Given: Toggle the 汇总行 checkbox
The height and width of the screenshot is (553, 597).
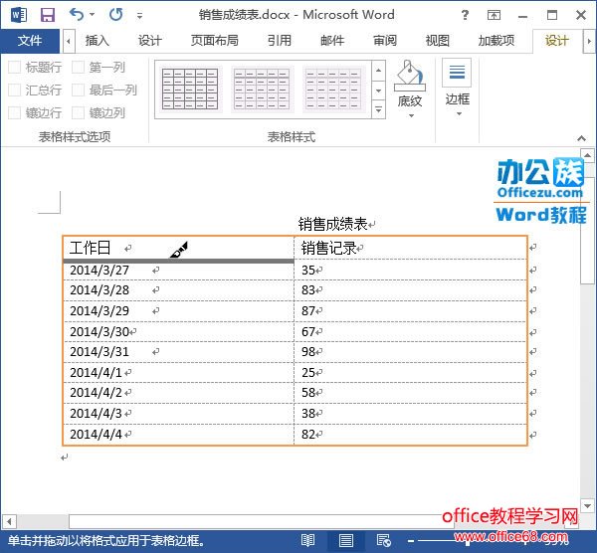Looking at the screenshot, I should click(x=15, y=91).
